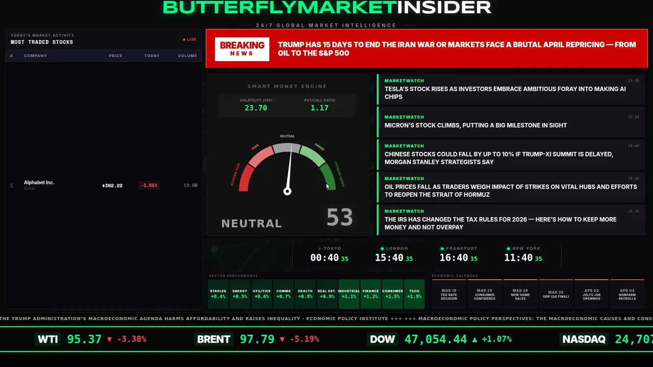Open the Trump Iran war breaking headline
Screen dimensions: 653x367
point(457,49)
